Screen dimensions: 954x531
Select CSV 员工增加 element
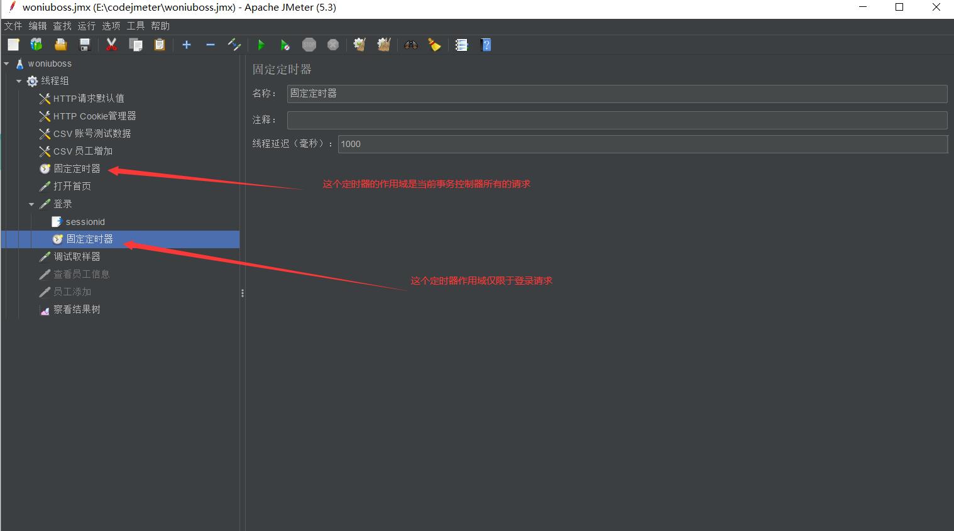[x=83, y=151]
